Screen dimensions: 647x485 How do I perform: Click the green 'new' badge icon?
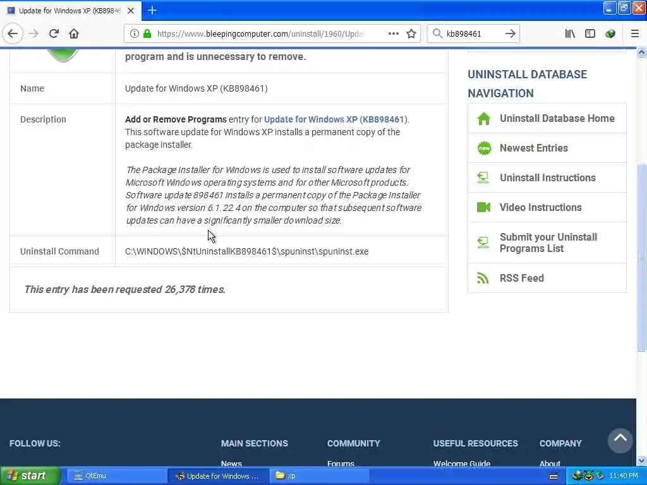coord(484,148)
